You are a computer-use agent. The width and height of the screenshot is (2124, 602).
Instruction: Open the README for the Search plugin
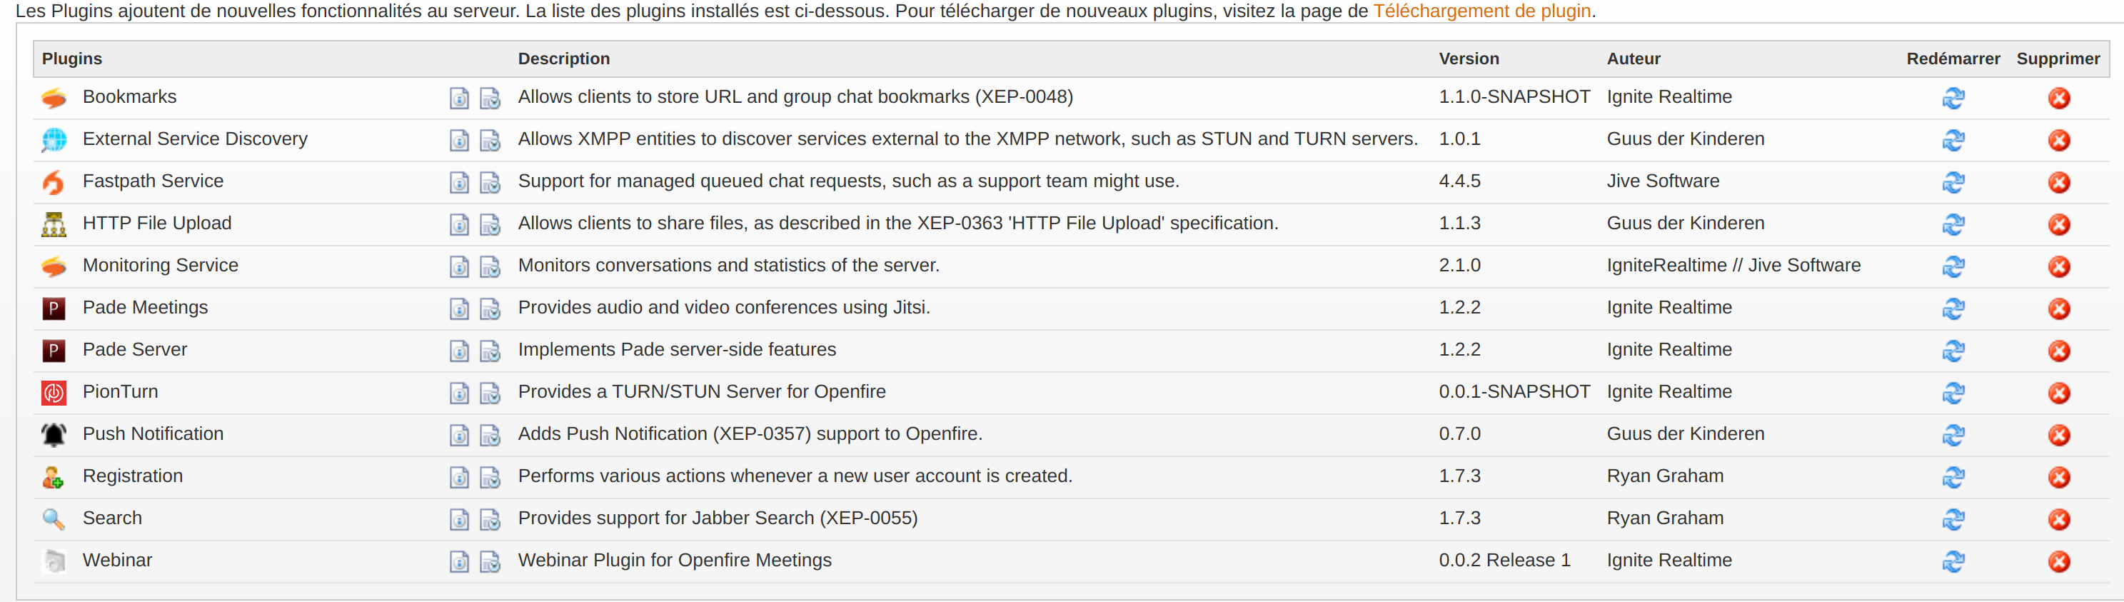click(459, 518)
